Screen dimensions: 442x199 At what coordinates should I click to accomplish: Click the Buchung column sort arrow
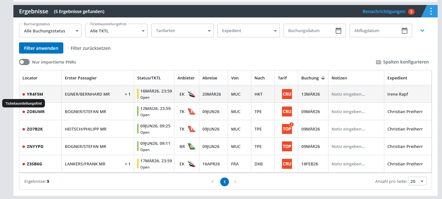point(323,78)
